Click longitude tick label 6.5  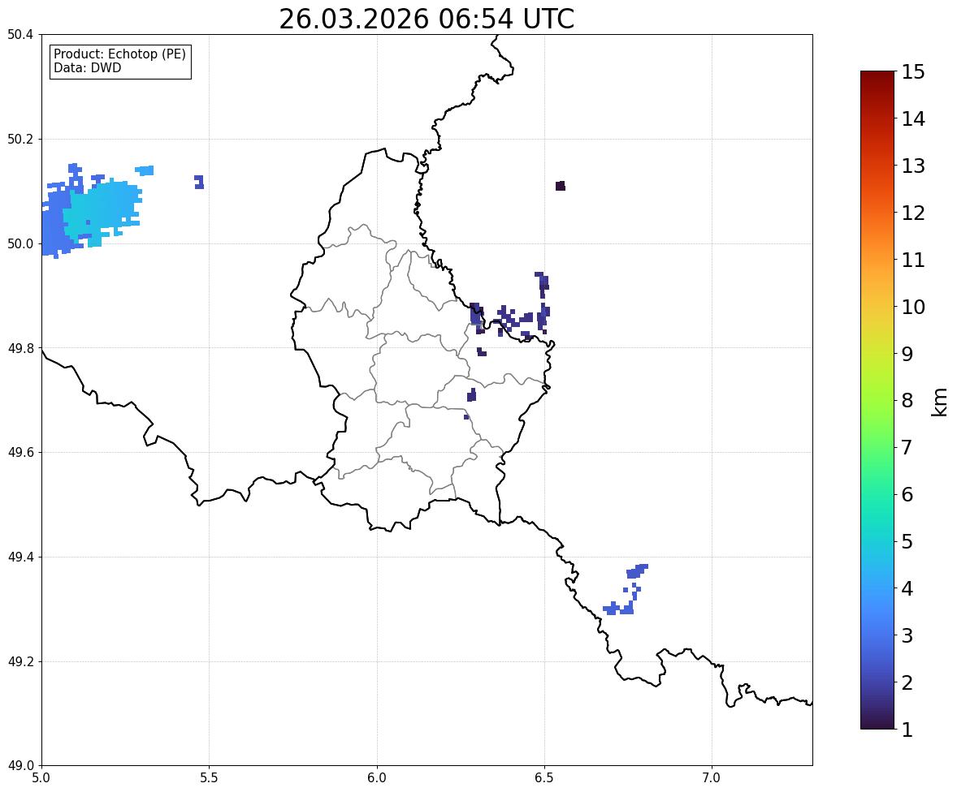point(544,778)
